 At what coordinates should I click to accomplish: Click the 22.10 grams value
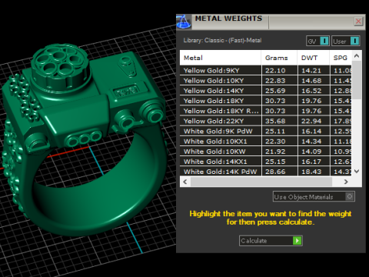coord(275,71)
